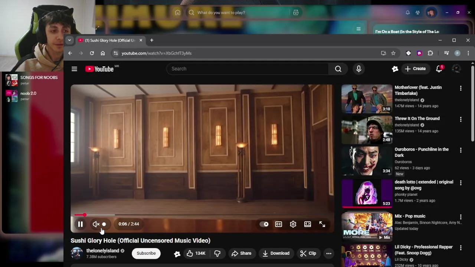Screen dimensions: 475x267
Task: Open options menu for Mix - Pop music
Action: click(x=461, y=217)
